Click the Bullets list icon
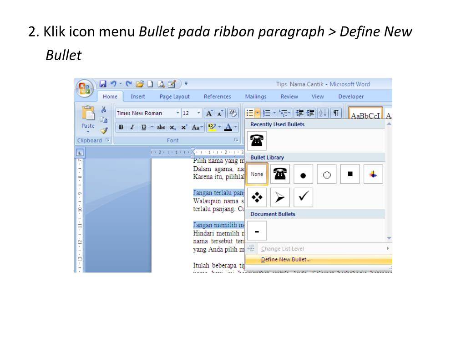Screen dimensions: 466x350 point(250,113)
